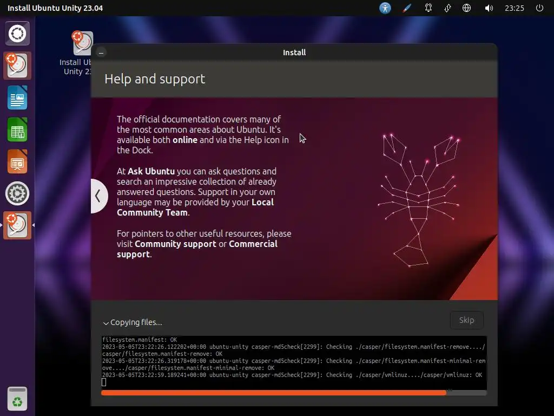The width and height of the screenshot is (554, 416).
Task: Open the Local Community Team link
Action: [x=195, y=207]
